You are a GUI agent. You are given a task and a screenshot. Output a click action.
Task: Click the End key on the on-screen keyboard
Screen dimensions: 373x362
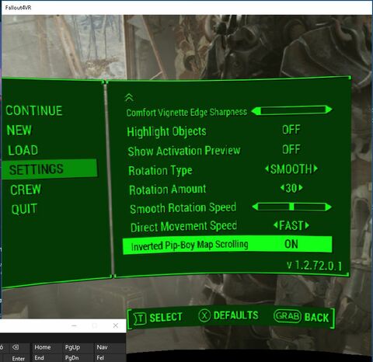click(x=39, y=357)
